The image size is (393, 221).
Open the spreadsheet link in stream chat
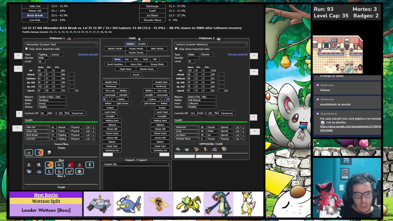pyautogui.click(x=351, y=128)
